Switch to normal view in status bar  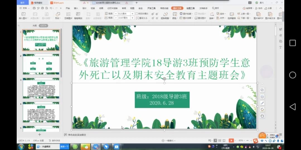click(x=215, y=141)
